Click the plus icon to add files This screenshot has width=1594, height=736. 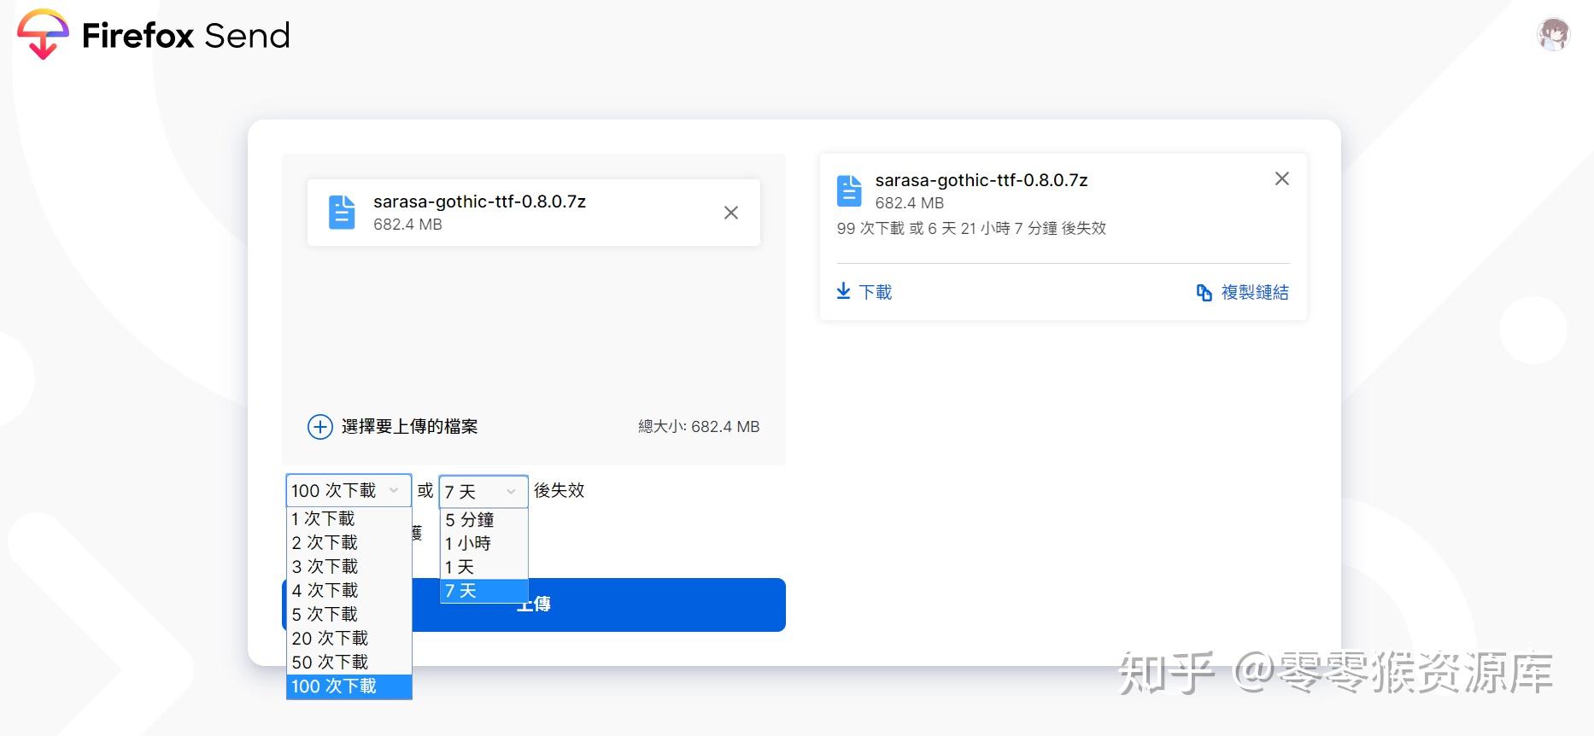pyautogui.click(x=320, y=427)
